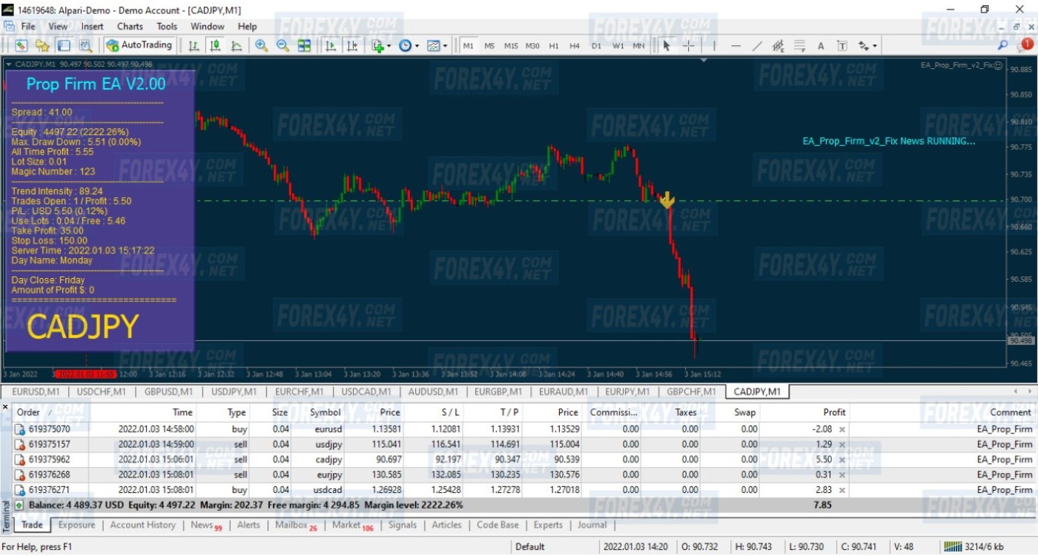The height and width of the screenshot is (556, 1038).
Task: Select the Fibonacci retracement tool
Action: point(799,45)
